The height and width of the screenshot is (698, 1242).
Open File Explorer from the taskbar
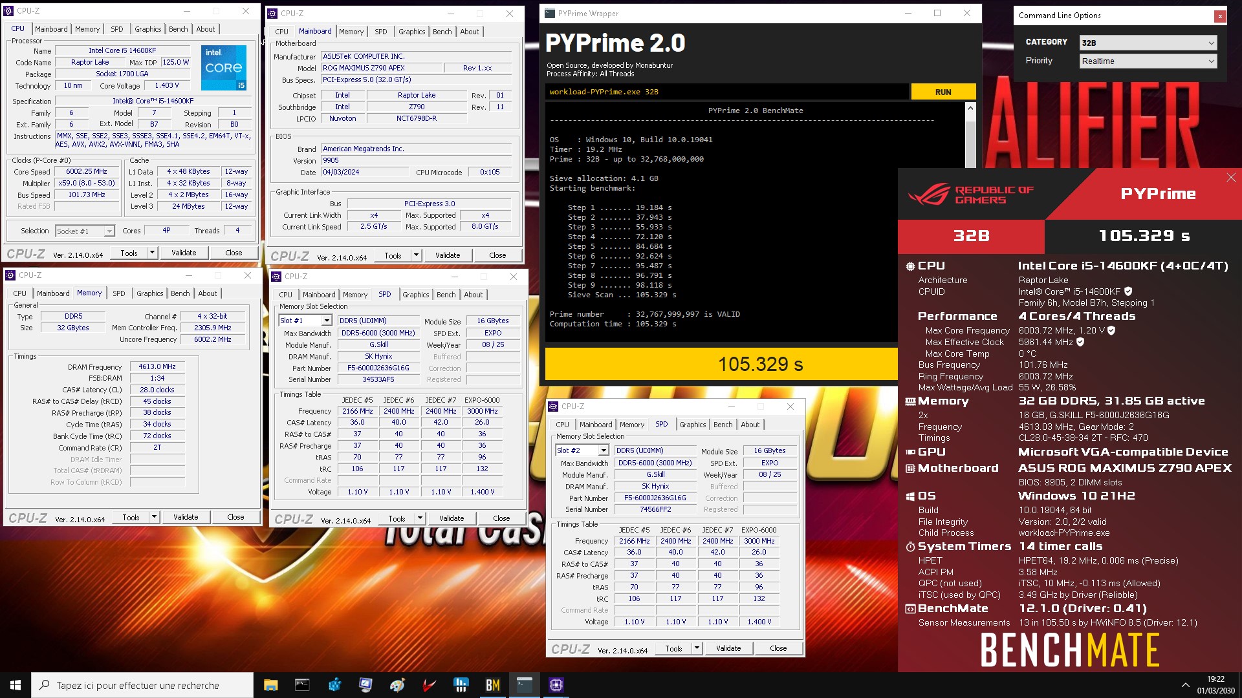[270, 685]
